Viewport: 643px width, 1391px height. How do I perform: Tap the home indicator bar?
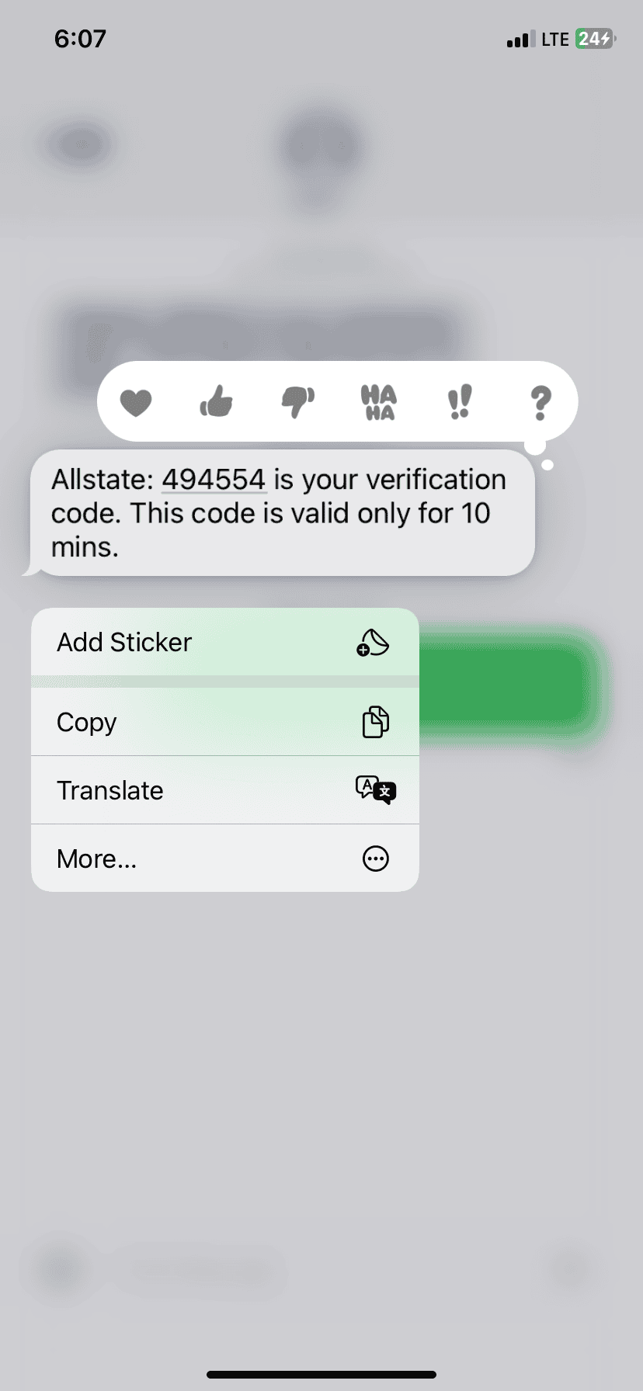[x=321, y=1375]
